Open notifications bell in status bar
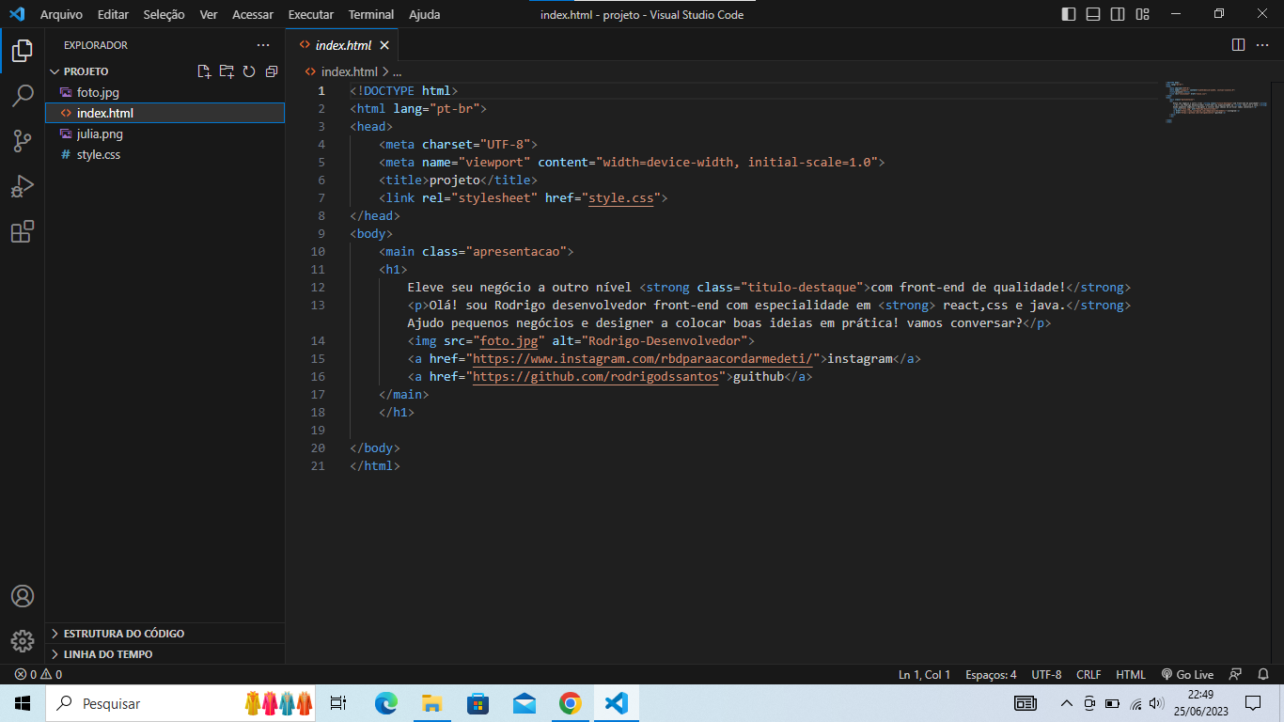This screenshot has height=722, width=1284. coord(1263,674)
